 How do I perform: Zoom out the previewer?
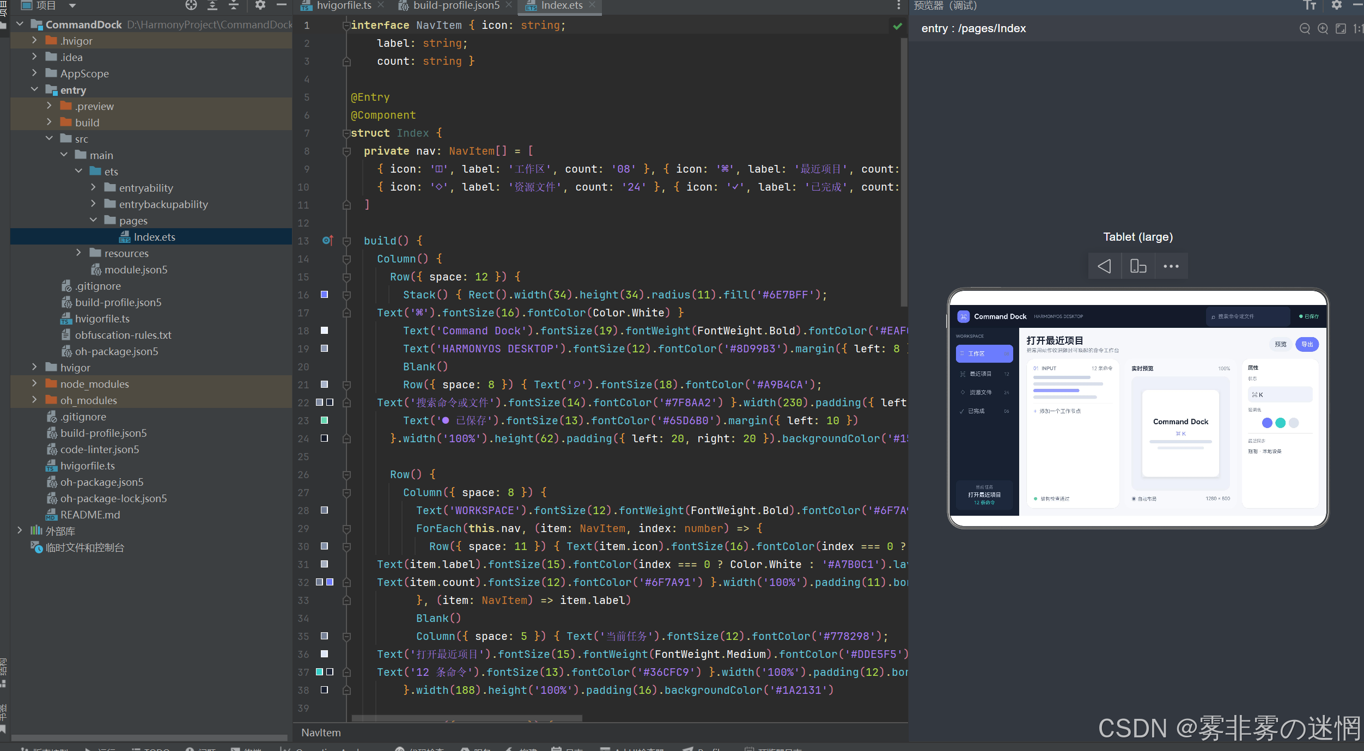[x=1305, y=28]
